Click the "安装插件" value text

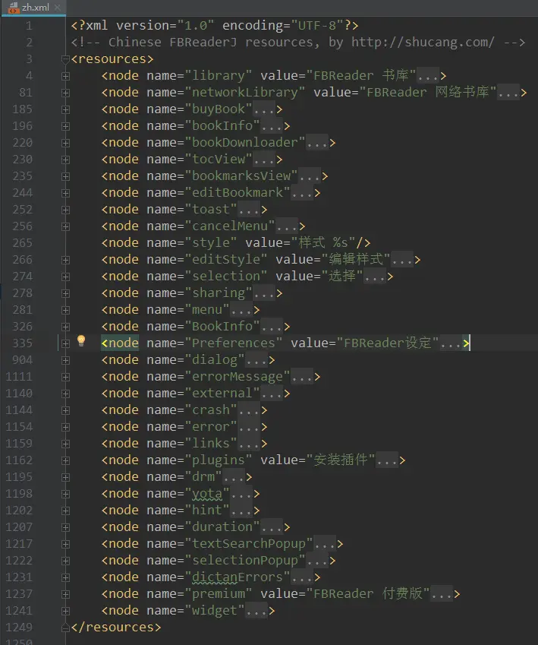[x=340, y=460]
